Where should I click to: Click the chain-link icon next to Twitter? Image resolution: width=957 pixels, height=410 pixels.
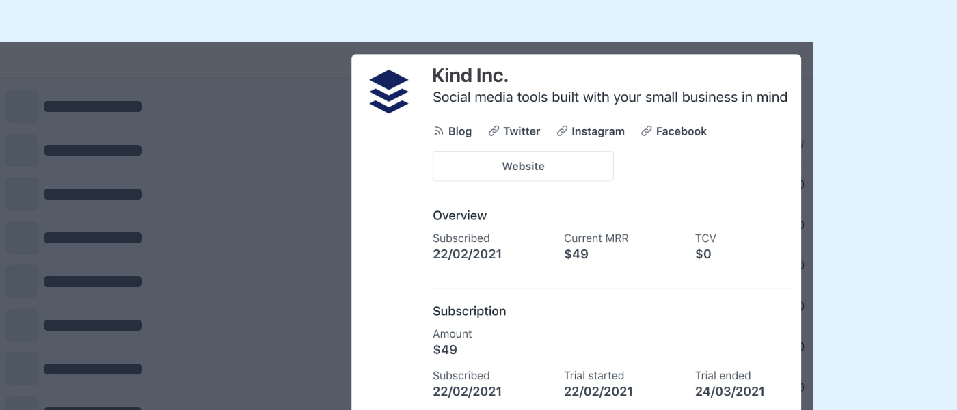pos(494,131)
